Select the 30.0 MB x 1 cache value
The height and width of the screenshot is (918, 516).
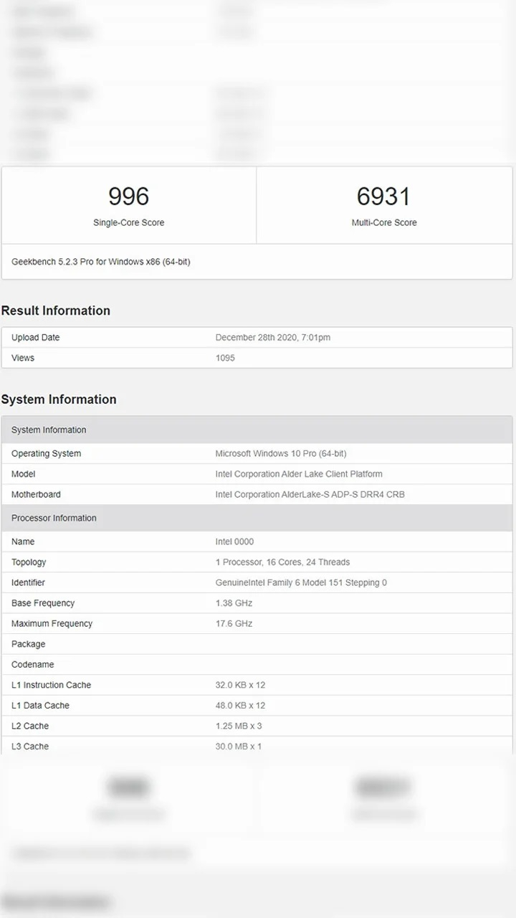239,747
